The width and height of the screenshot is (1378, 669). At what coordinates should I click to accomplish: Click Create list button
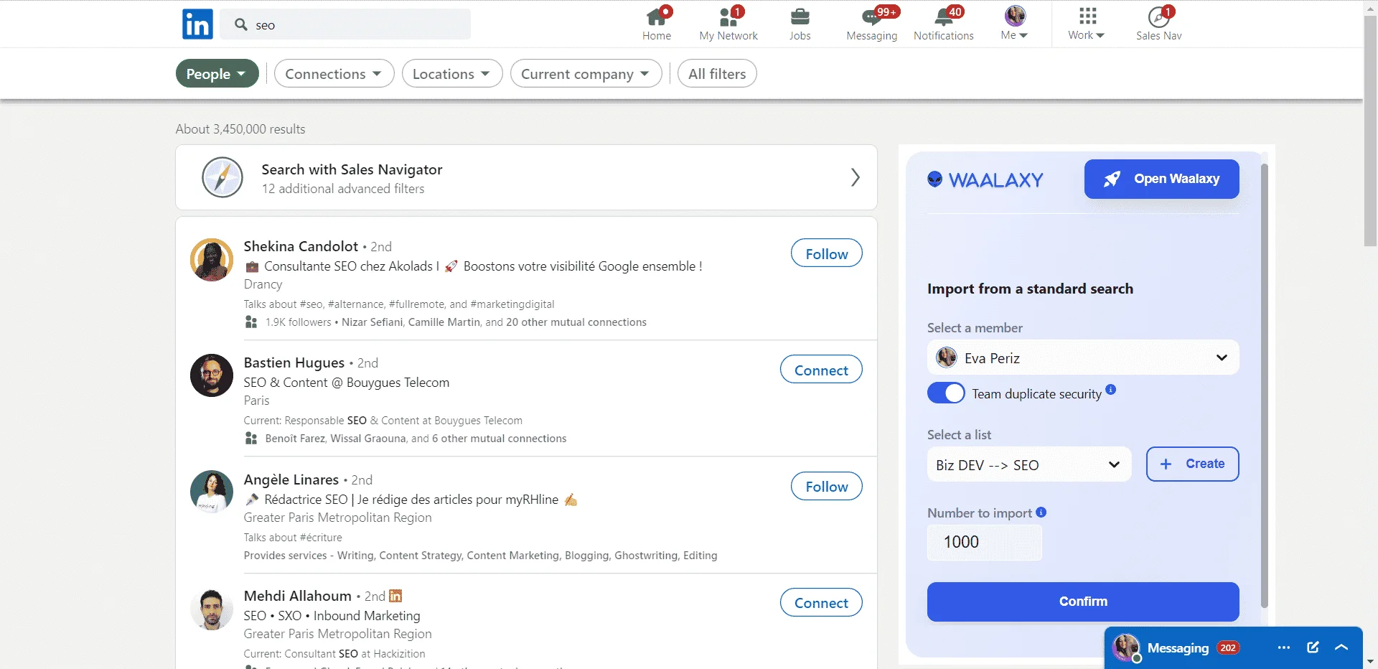pos(1192,464)
